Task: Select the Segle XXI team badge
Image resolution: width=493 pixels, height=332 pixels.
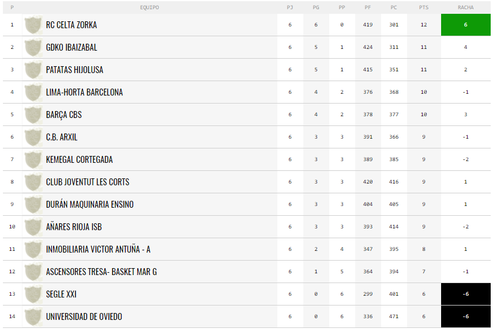Action: click(x=33, y=294)
